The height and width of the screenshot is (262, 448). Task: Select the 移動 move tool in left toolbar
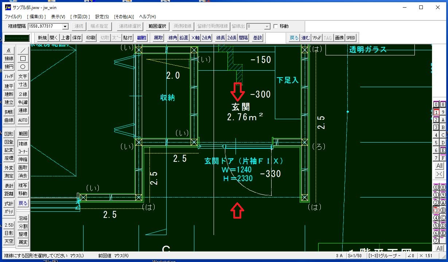click(23, 193)
